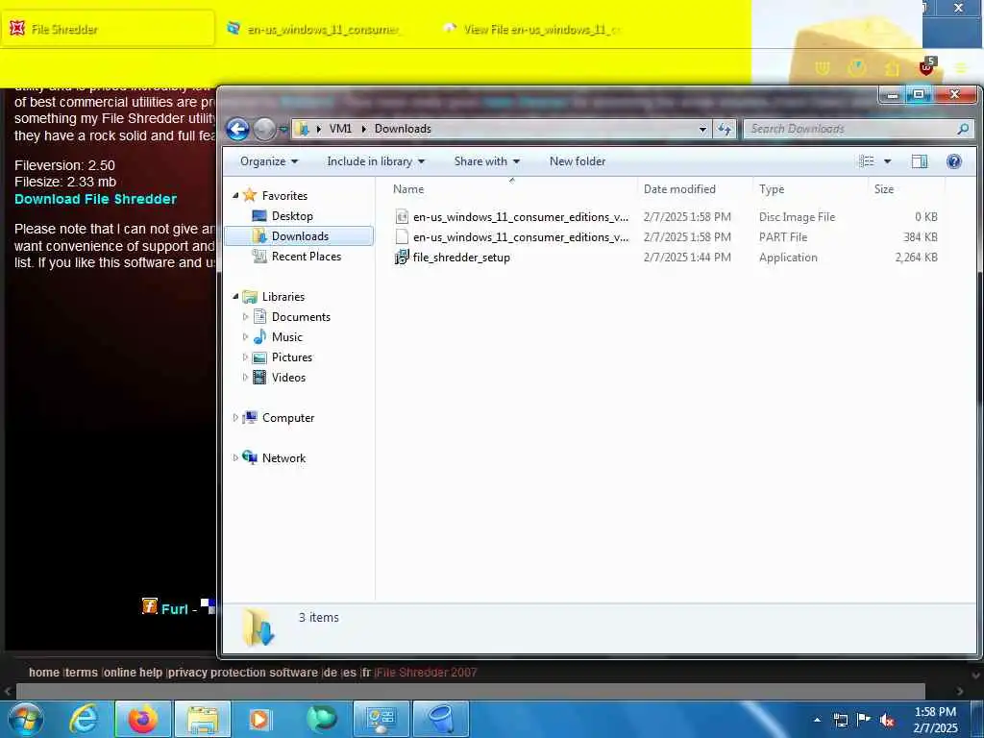Screen dimensions: 984x738
Task: Click the home footer link
Action: coord(44,672)
